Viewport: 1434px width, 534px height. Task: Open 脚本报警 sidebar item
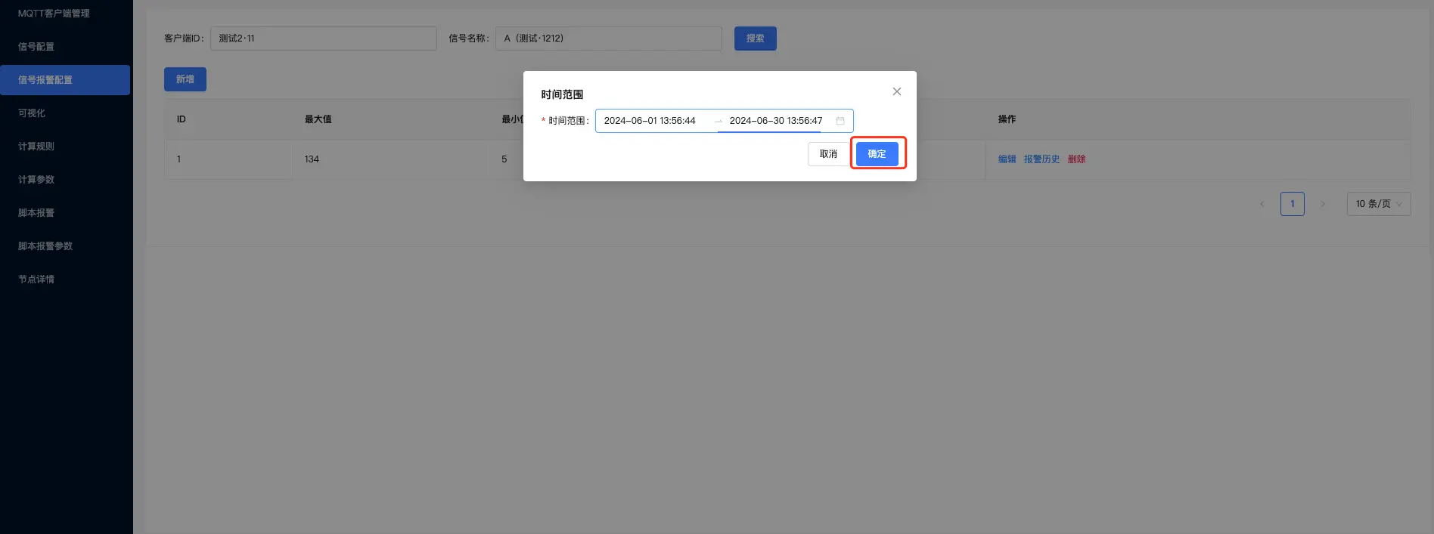(x=36, y=213)
